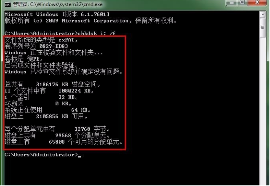Viewport: 270px width, 186px height.
Task: Minimize the cmd.exe window
Action: coord(232,3)
